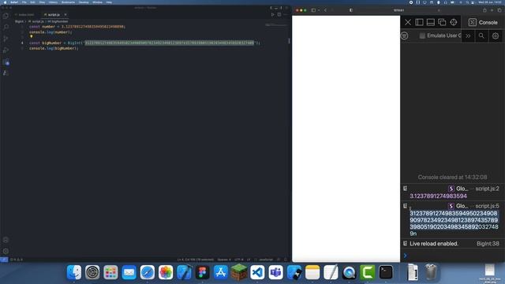
Task: Open Safari sidebar dropdown chevron
Action: (319, 10)
